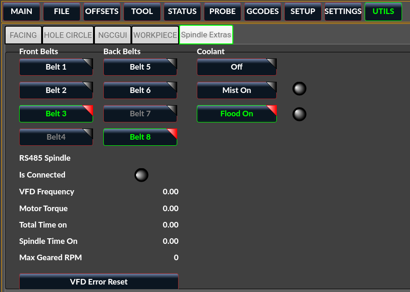Select the UTILS tab

383,12
